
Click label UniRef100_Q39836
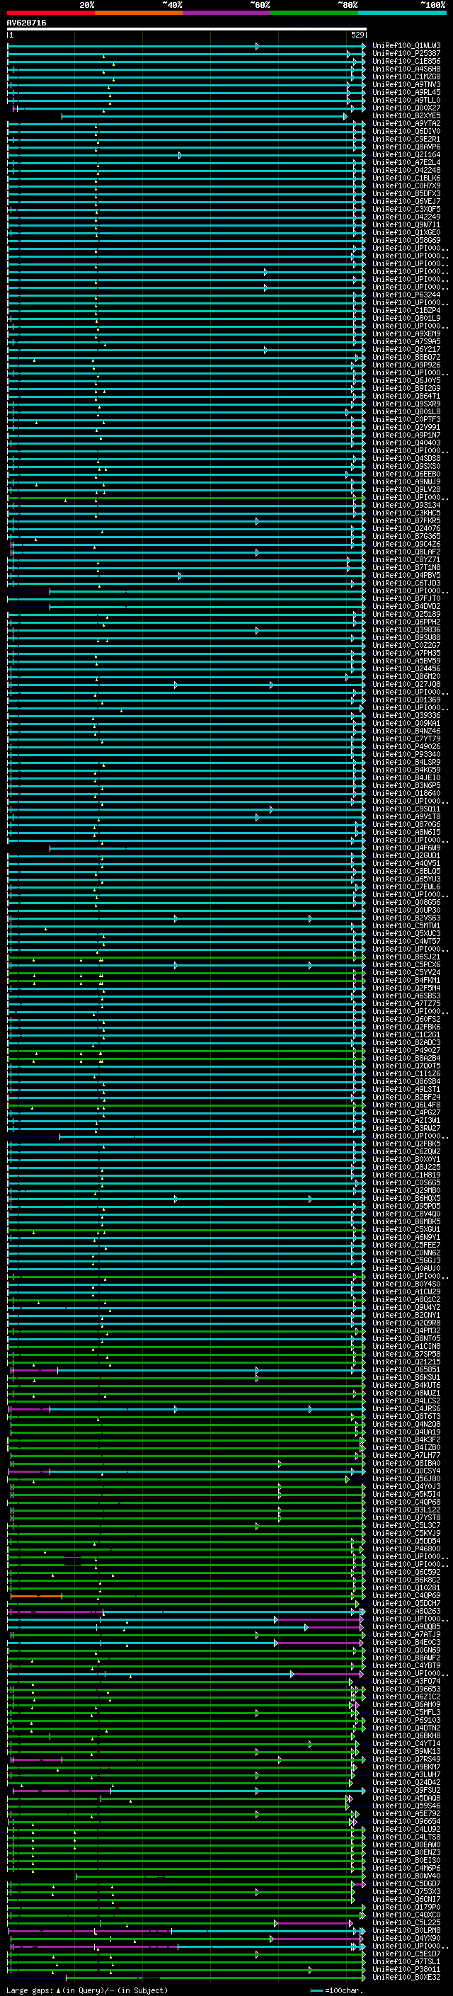[406, 630]
